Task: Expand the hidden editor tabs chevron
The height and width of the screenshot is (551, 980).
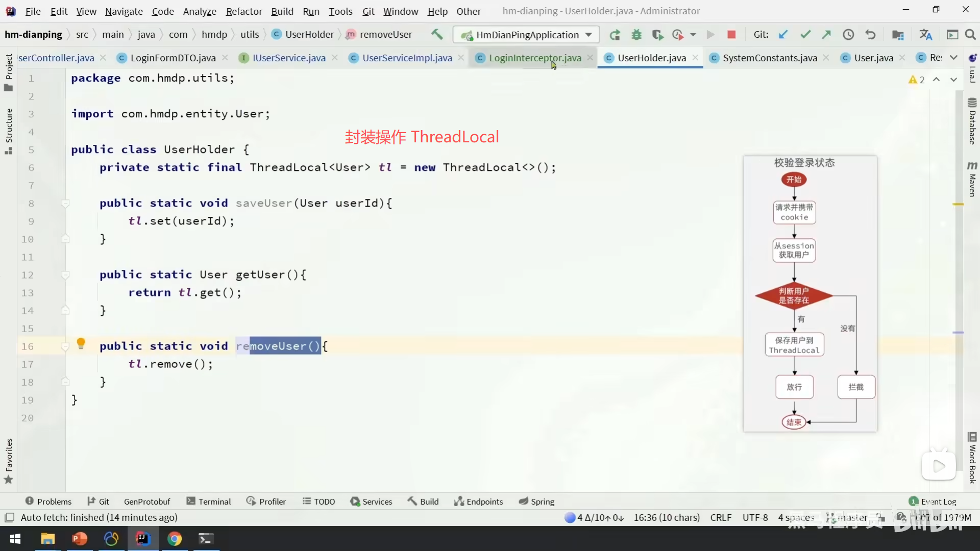Action: pos(953,58)
